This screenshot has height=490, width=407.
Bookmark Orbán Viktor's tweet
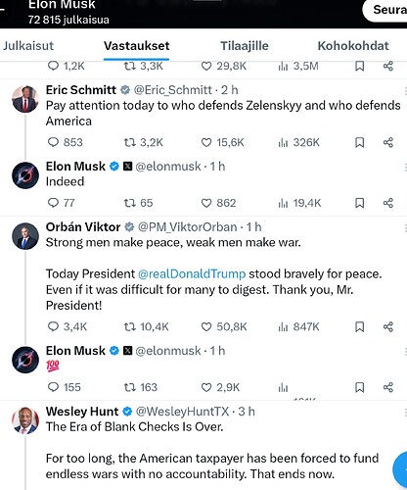(x=359, y=326)
